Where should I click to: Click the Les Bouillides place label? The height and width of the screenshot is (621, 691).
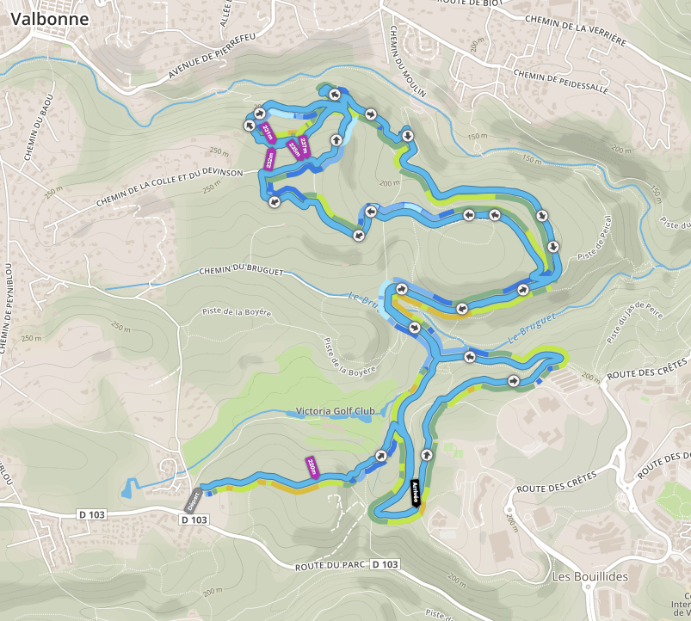(x=589, y=576)
